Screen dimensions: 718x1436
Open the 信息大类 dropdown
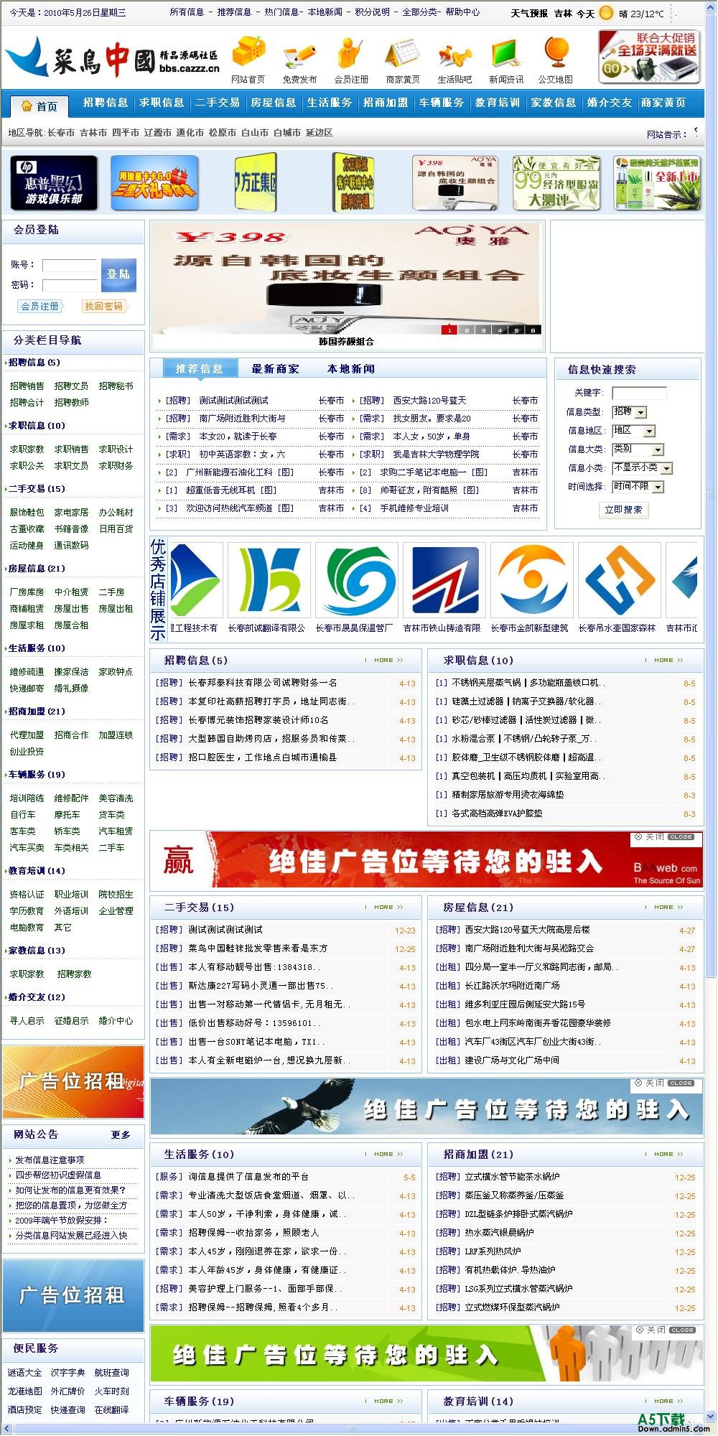coord(638,449)
